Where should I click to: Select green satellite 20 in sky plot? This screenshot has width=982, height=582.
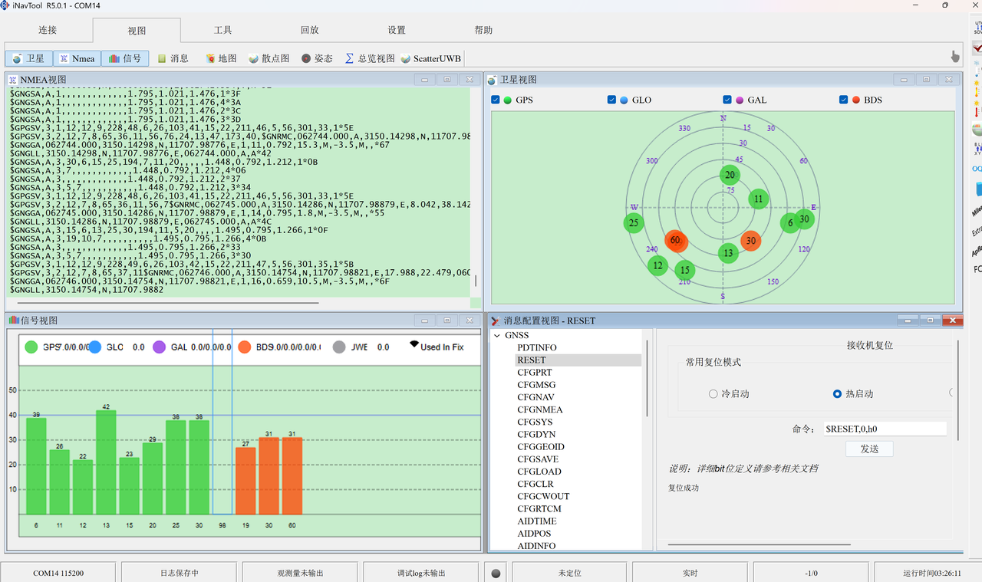[x=730, y=175]
